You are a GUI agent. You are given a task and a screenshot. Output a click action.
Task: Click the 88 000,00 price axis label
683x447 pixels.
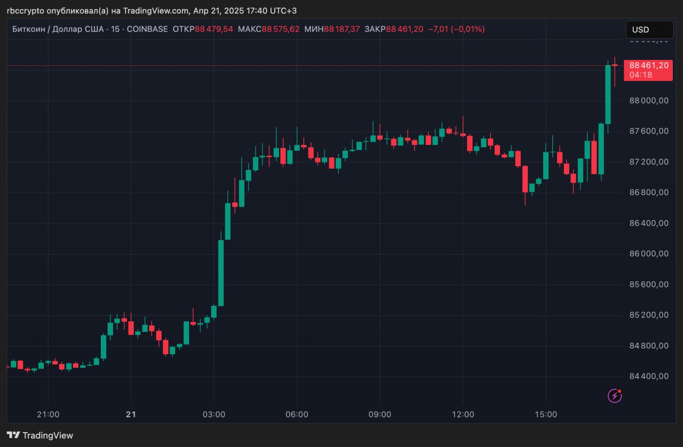pos(649,100)
